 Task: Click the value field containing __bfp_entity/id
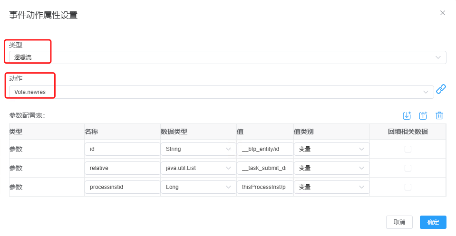tap(265, 149)
